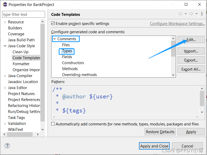Open Project Natures page
Viewport: 207px width, 155px height.
point(21,94)
